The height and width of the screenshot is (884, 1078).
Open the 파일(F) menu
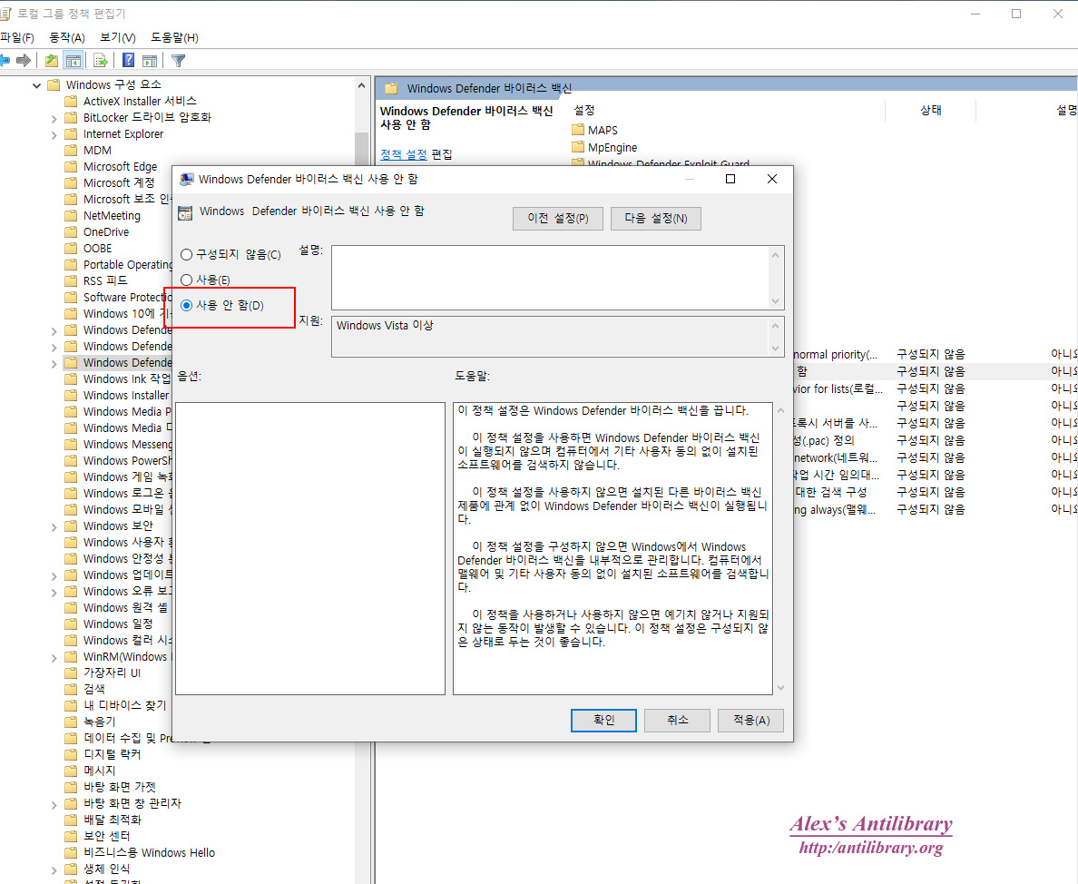point(17,37)
